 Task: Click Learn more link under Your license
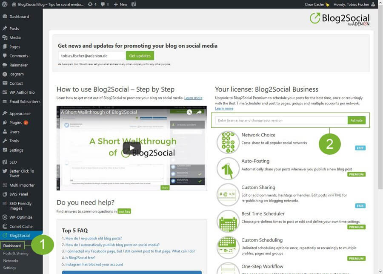coord(224,108)
